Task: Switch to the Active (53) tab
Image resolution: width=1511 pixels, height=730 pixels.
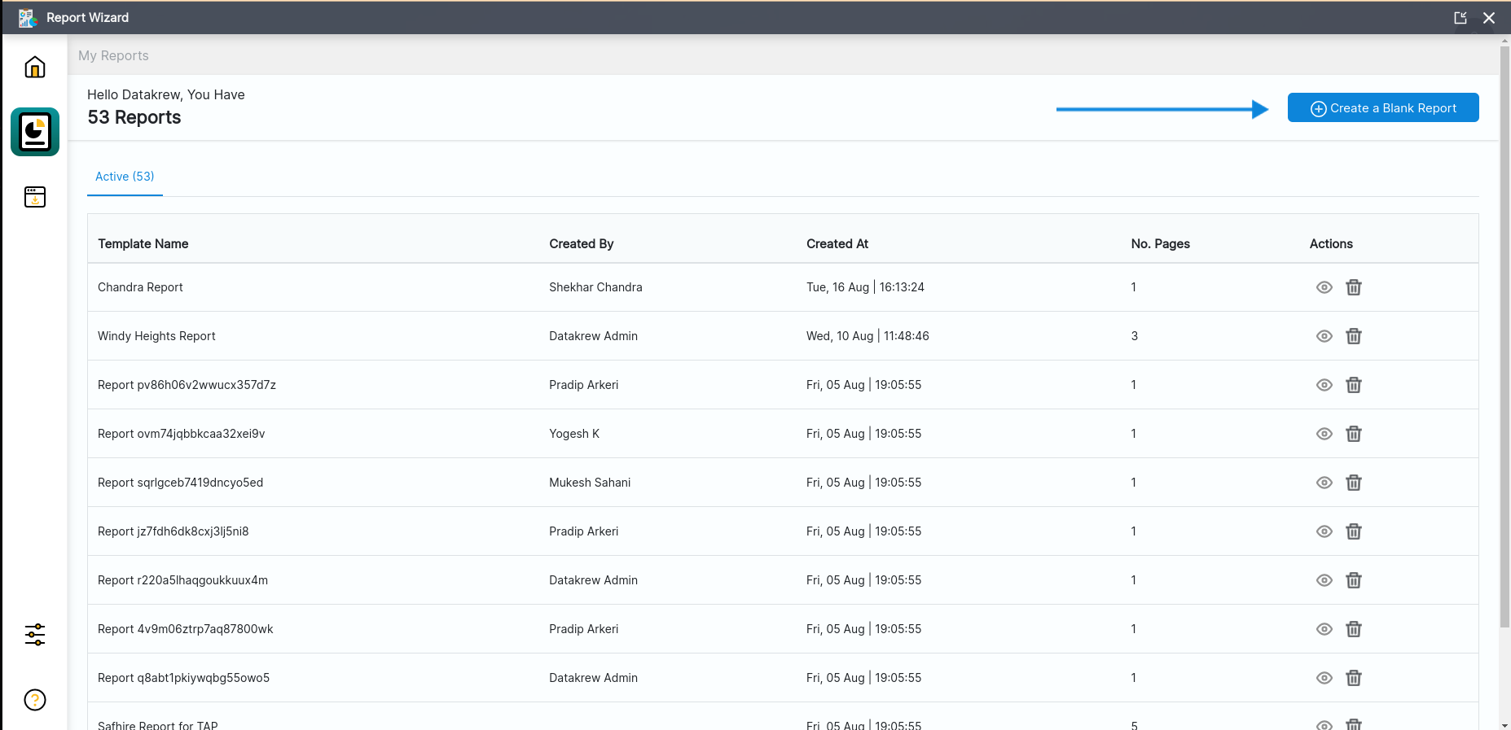Action: point(125,177)
